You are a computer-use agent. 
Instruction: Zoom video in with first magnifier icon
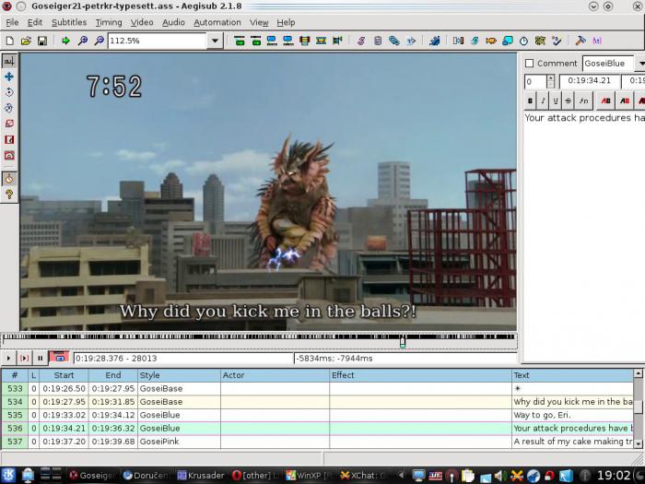(83, 41)
